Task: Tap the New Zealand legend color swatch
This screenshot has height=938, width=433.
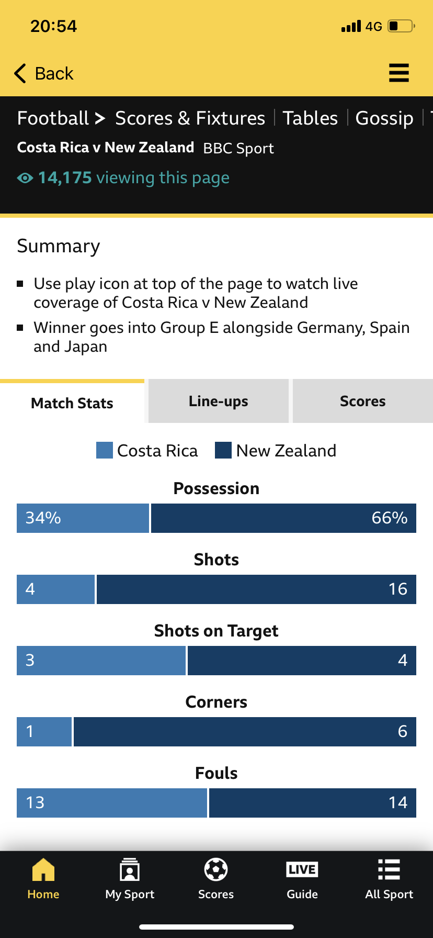Action: [223, 450]
